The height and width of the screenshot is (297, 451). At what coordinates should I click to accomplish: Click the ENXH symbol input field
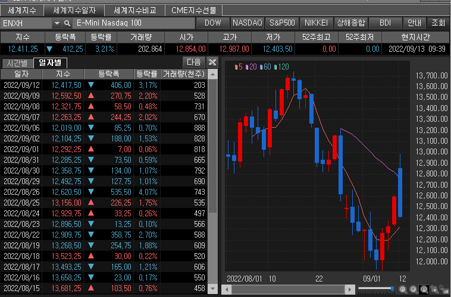[26, 23]
